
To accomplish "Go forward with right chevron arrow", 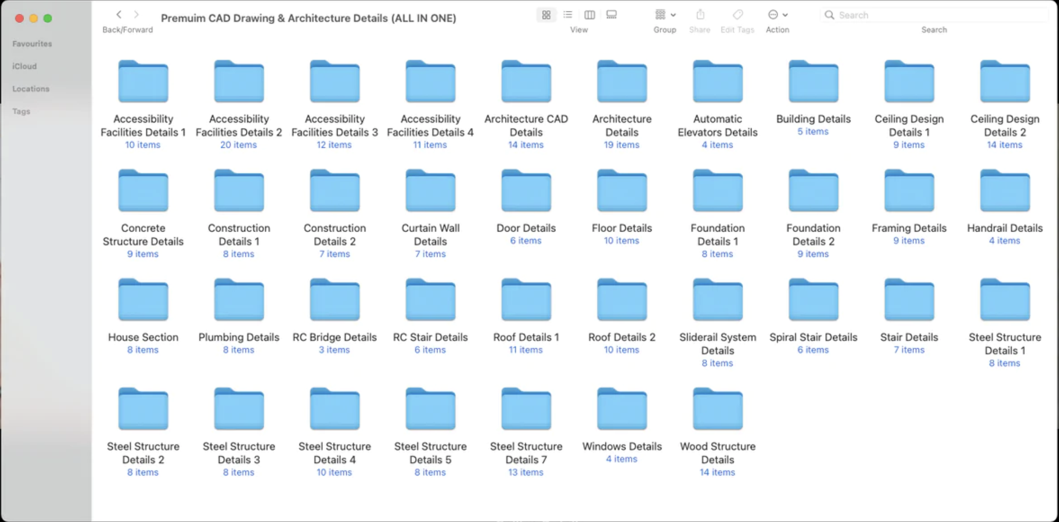I will coord(136,15).
